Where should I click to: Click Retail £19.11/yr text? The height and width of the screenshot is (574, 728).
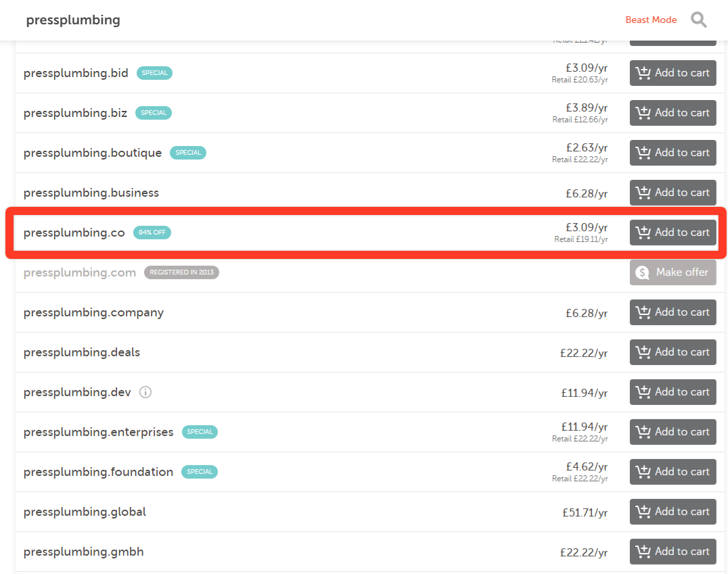pyautogui.click(x=581, y=239)
